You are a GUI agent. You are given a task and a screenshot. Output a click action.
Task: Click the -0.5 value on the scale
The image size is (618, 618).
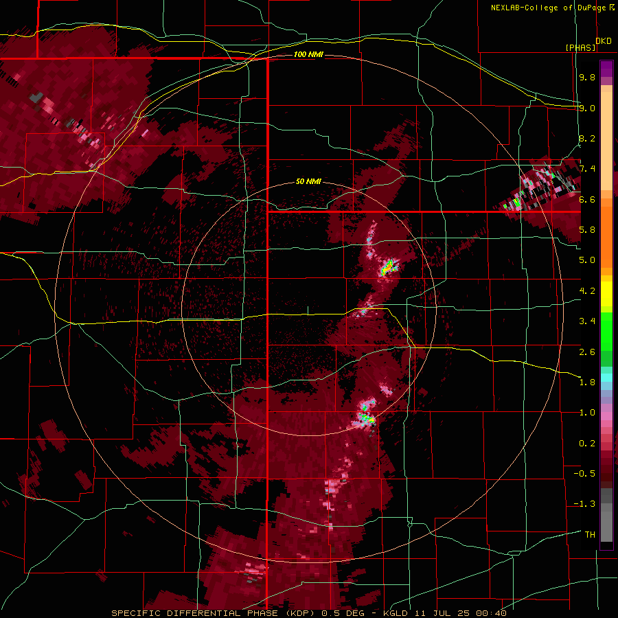pyautogui.click(x=584, y=474)
